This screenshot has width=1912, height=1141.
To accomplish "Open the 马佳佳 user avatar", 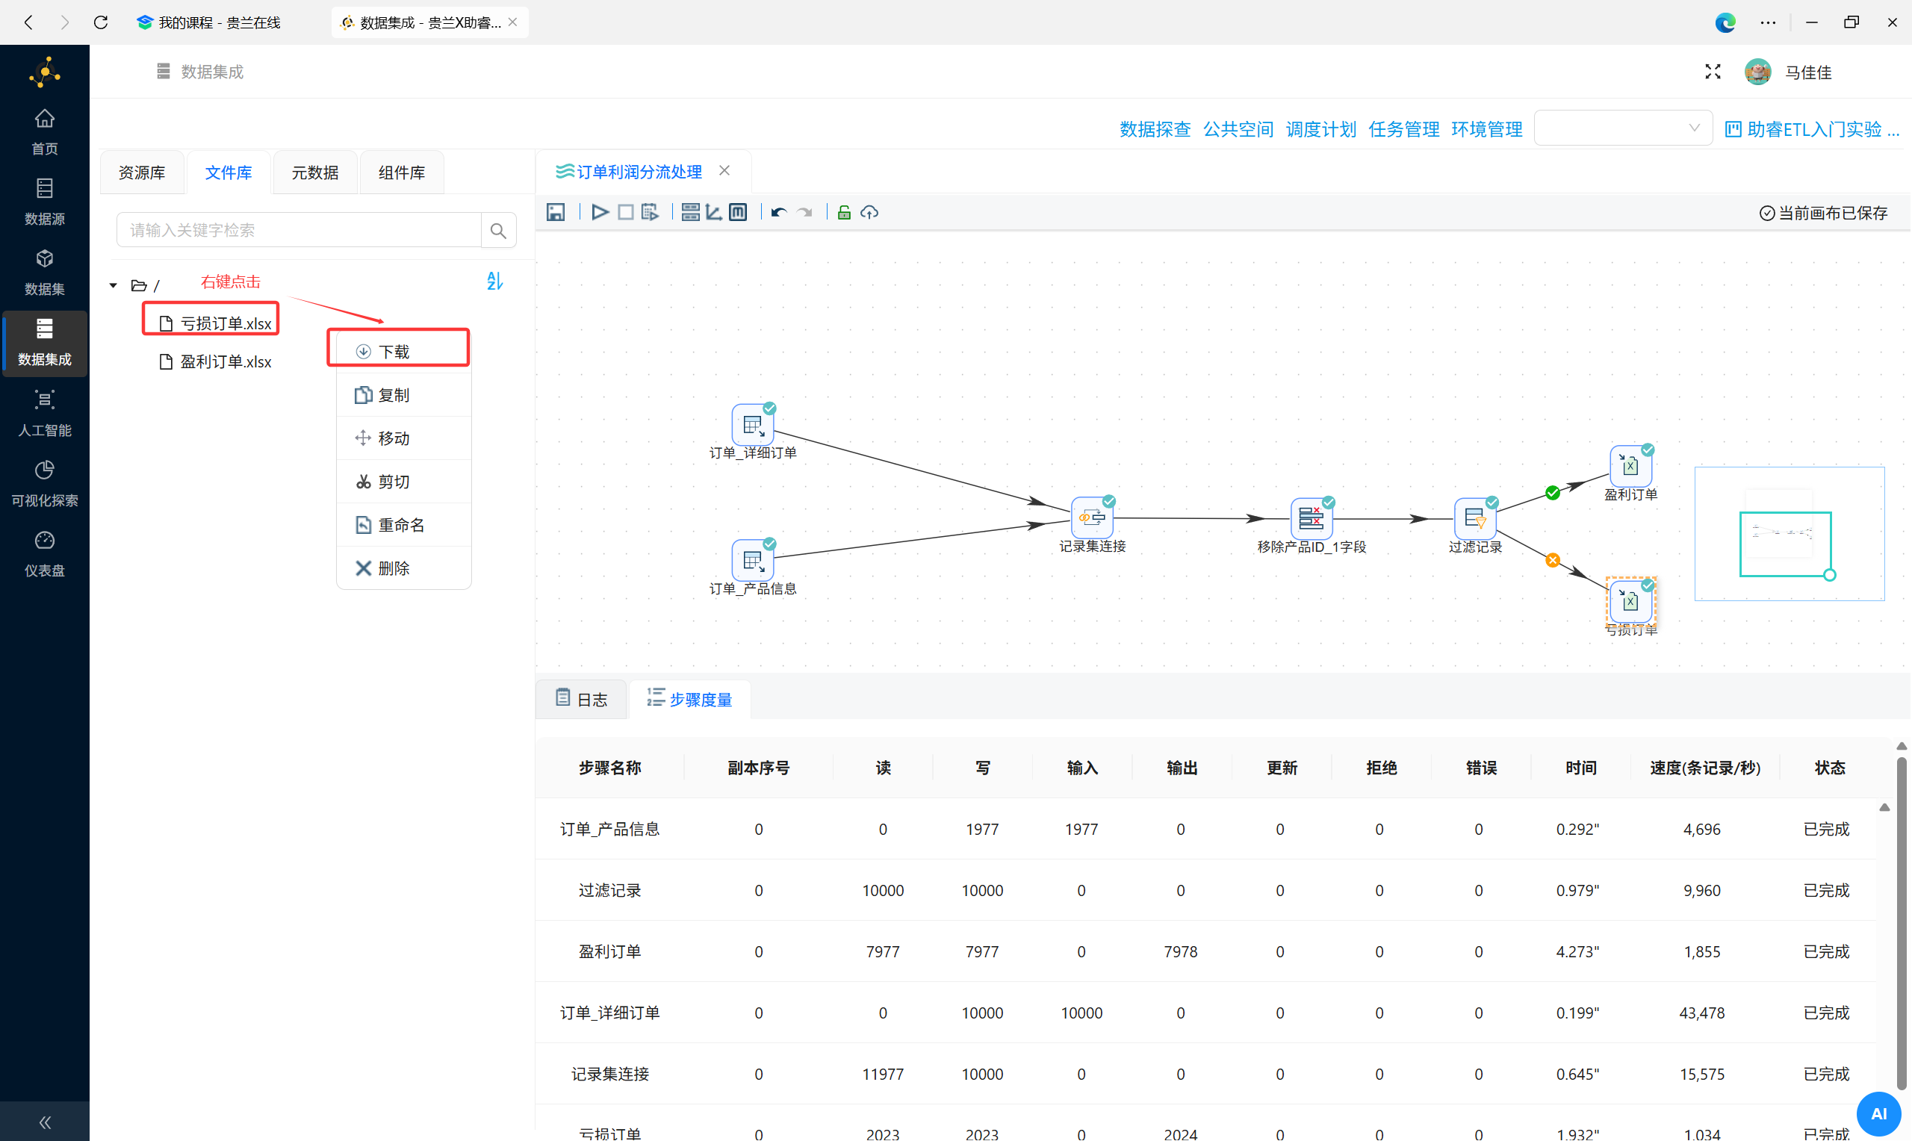I will coord(1757,72).
